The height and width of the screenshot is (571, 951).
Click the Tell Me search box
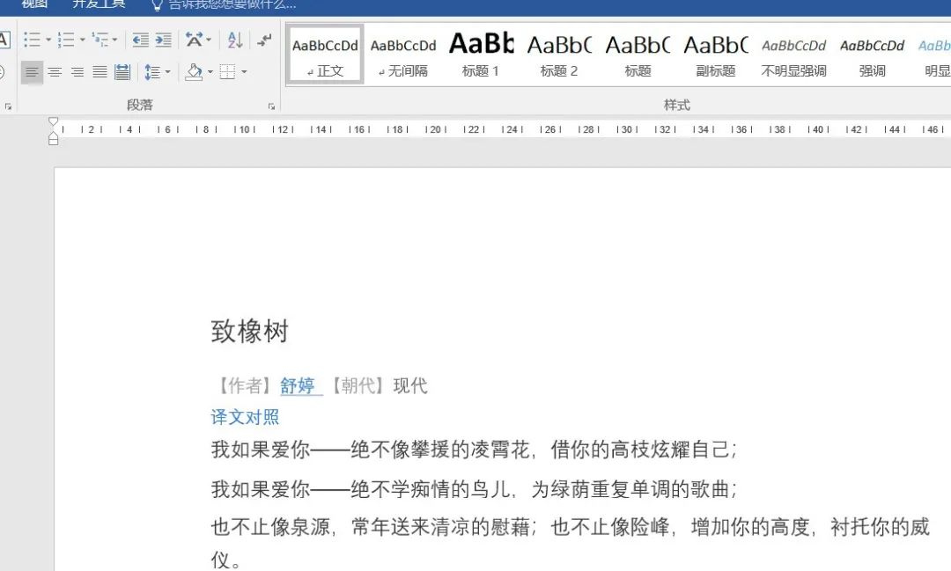coord(232,4)
